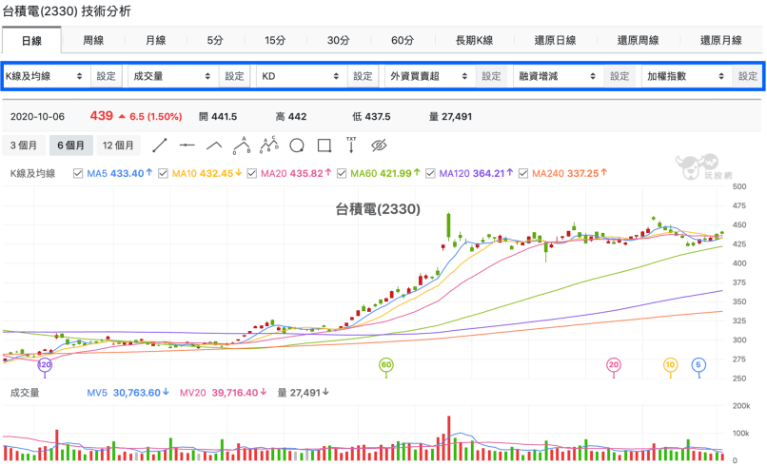
Task: Select the 6 個月 range button
Action: pyautogui.click(x=71, y=146)
